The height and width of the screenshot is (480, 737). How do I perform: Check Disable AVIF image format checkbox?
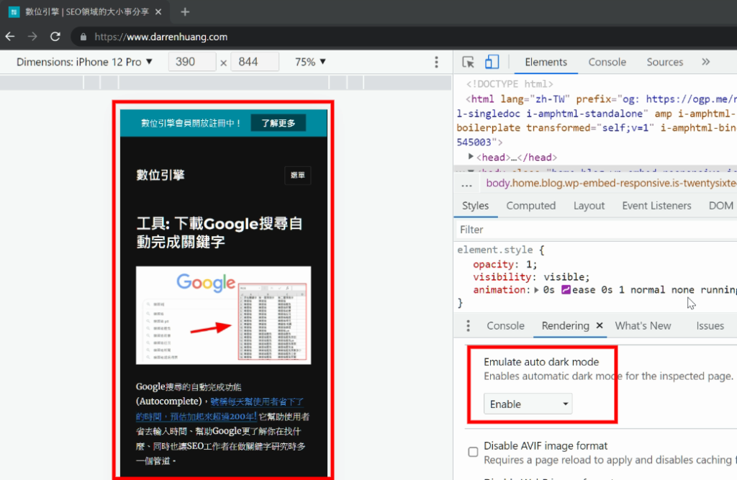[x=473, y=452]
